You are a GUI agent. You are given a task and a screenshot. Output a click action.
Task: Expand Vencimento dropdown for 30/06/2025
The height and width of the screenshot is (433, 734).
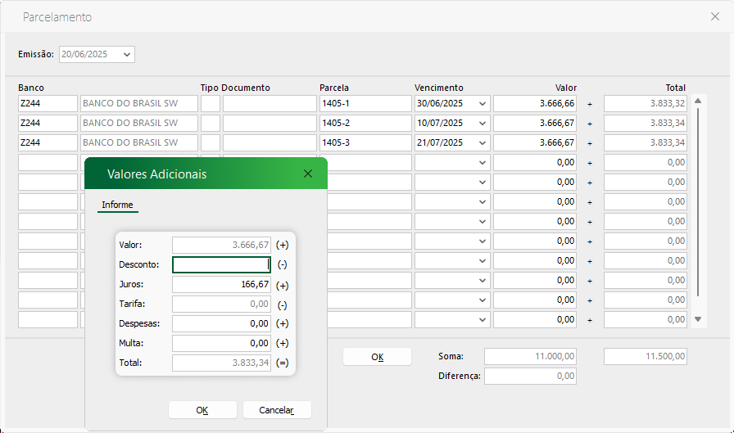(482, 104)
